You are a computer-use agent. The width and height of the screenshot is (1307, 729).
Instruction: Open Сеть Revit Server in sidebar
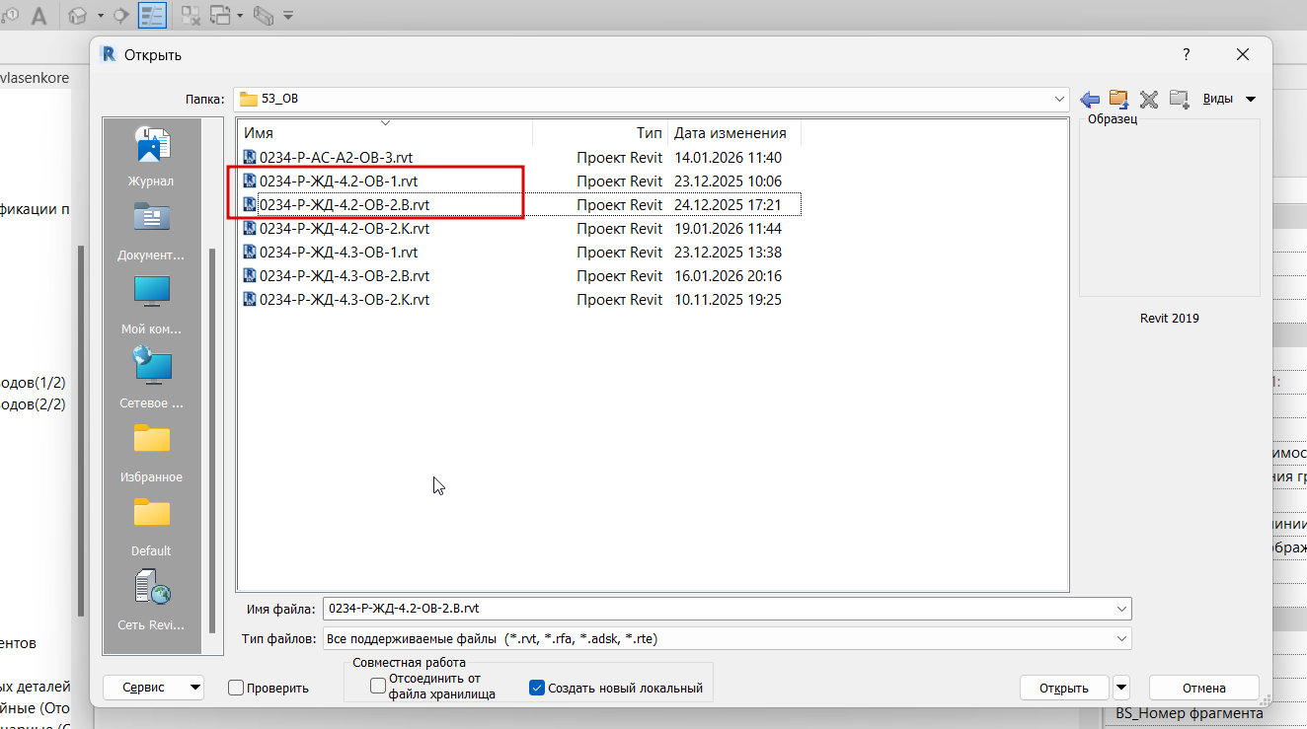(151, 601)
